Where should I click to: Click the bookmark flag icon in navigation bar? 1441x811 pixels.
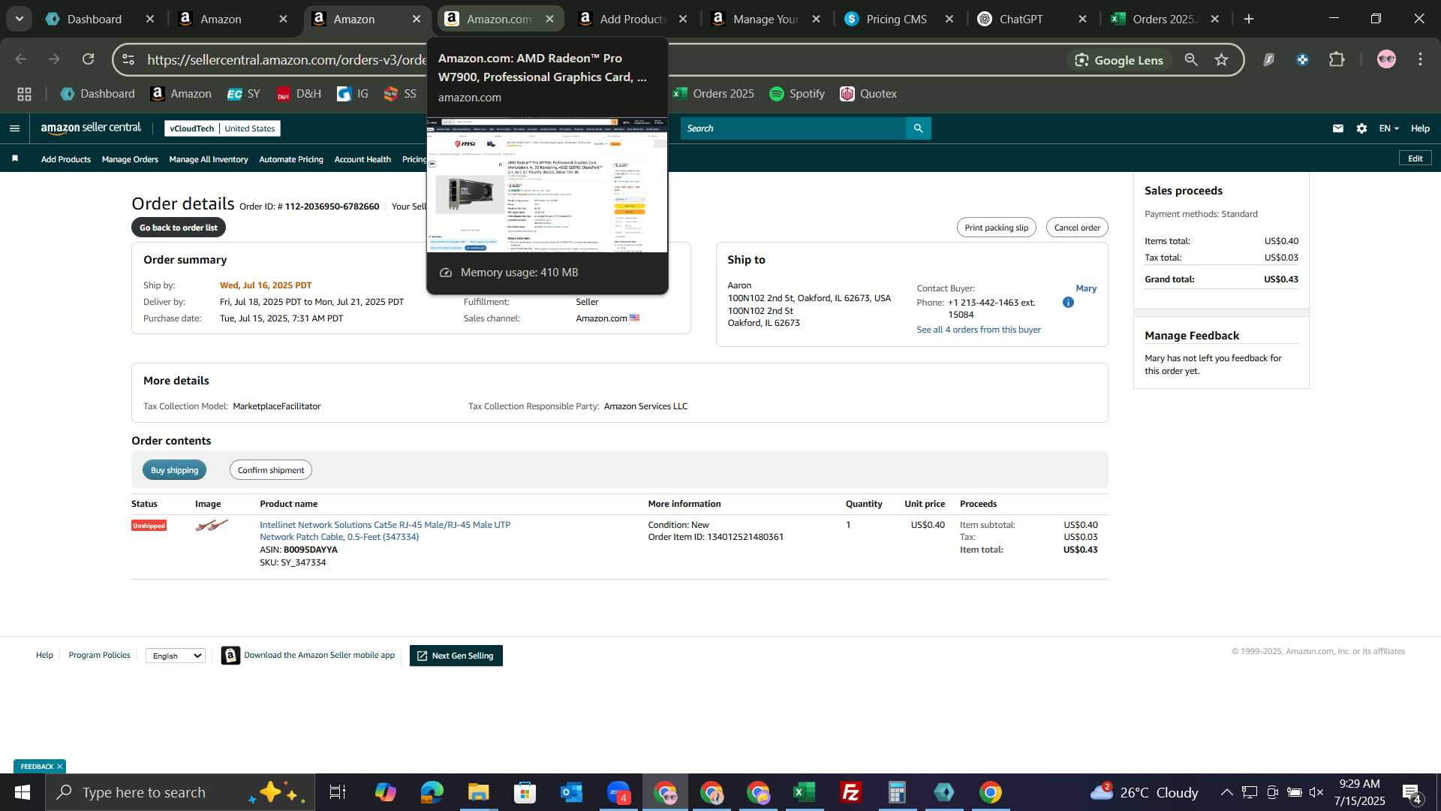(15, 158)
